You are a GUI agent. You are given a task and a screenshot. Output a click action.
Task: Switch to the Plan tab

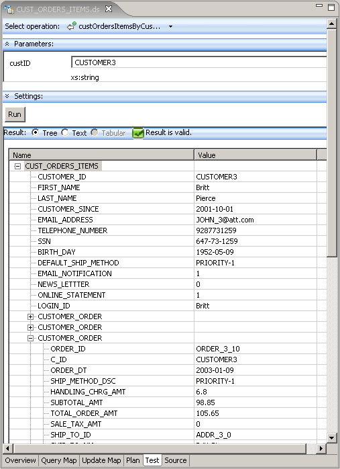(133, 460)
